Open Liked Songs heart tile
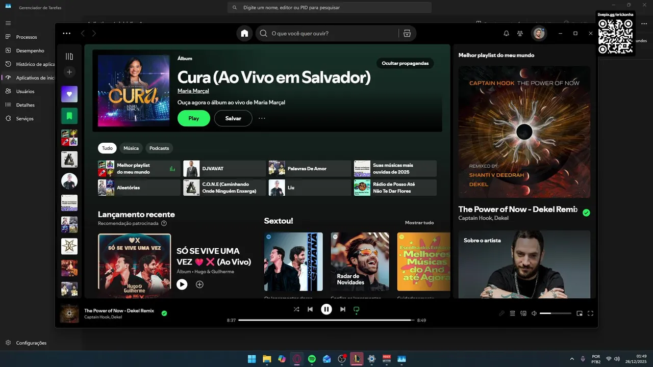The height and width of the screenshot is (367, 653). (x=69, y=94)
